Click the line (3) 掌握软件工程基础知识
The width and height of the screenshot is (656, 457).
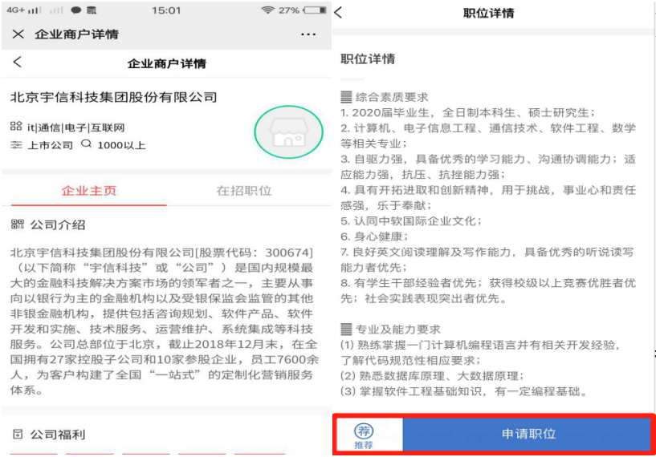pyautogui.click(x=464, y=391)
